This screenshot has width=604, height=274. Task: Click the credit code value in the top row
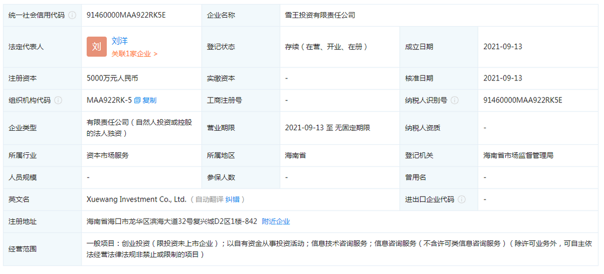[x=126, y=15]
